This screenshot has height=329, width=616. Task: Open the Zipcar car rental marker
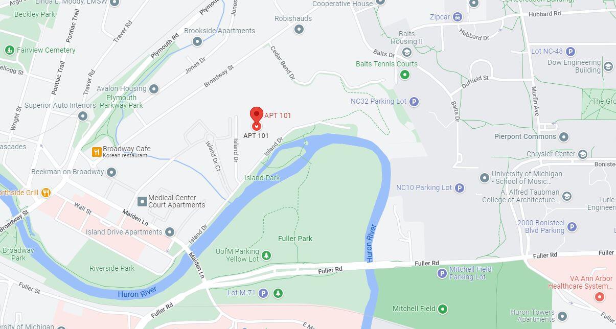(458, 17)
